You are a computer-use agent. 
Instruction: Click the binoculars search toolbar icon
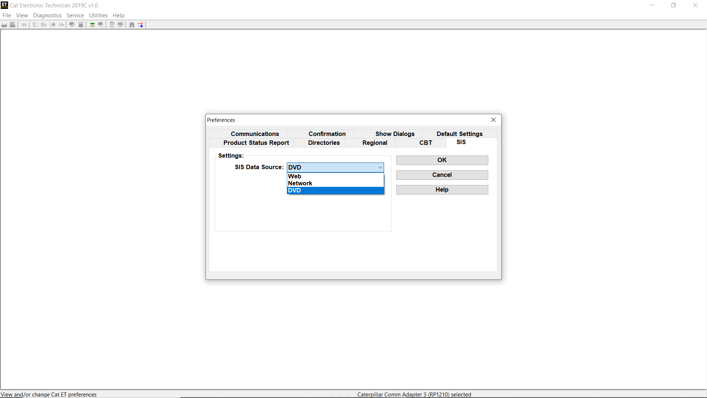pos(132,25)
